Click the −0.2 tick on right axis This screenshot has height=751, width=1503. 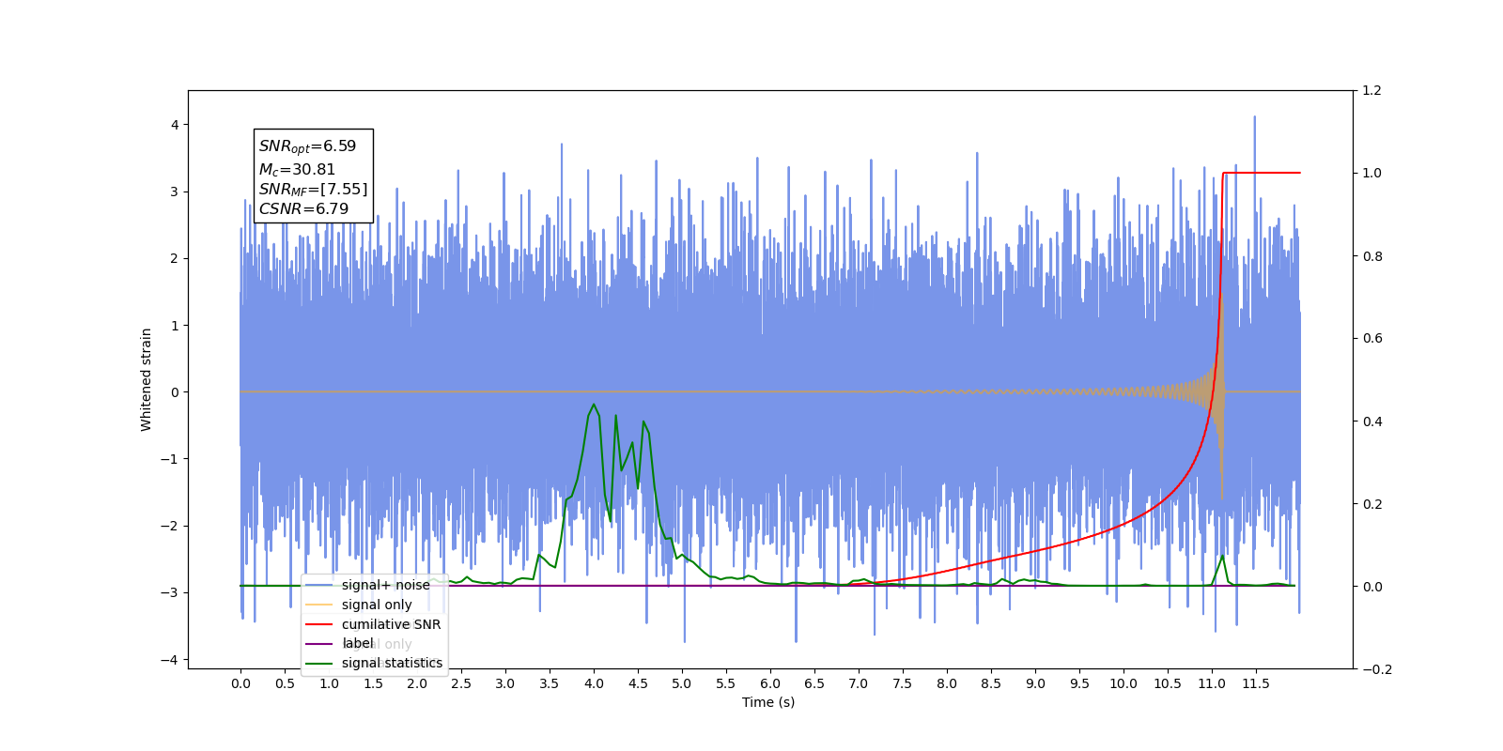click(x=1376, y=669)
